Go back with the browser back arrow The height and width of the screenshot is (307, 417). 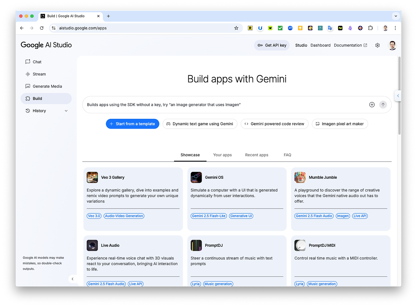(22, 28)
